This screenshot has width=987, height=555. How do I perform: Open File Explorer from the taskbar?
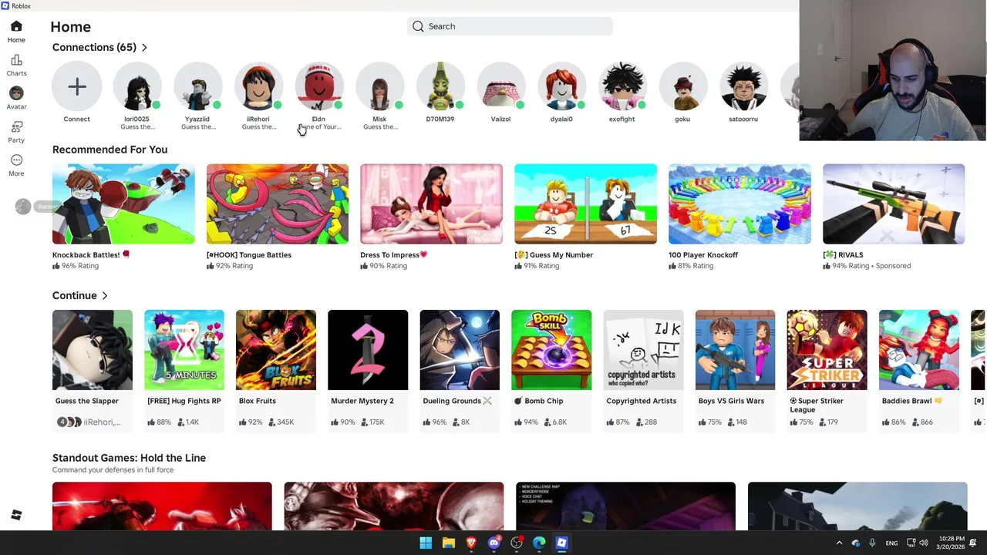coord(448,543)
